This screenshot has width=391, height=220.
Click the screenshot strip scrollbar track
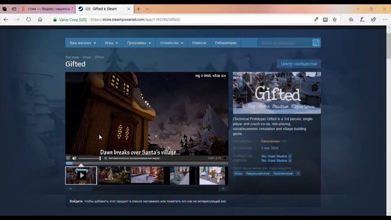pos(147,189)
